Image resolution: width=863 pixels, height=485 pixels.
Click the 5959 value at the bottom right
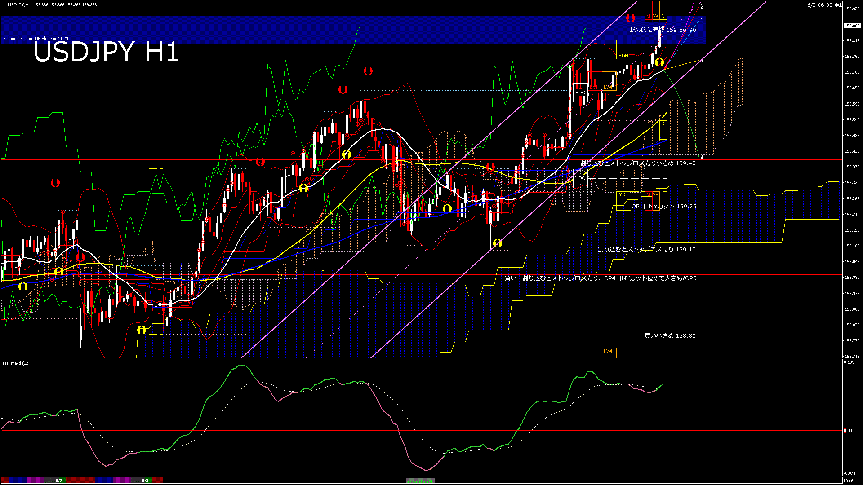tap(848, 481)
